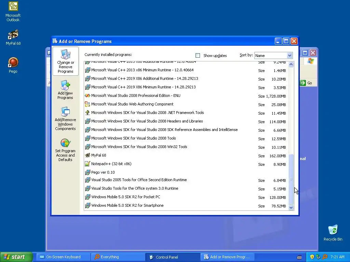
Task: Switch to Control Panel taskbar button
Action: click(x=173, y=257)
